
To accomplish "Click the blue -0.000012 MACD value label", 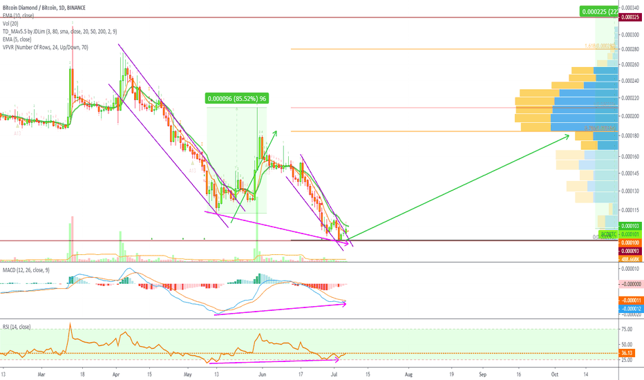I will (630, 309).
